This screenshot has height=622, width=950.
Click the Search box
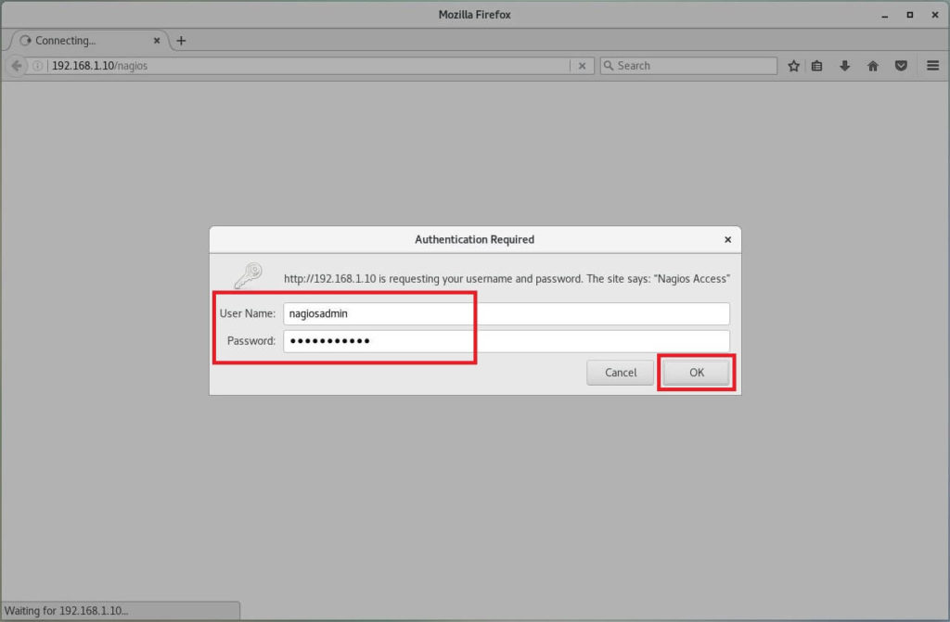tap(688, 66)
